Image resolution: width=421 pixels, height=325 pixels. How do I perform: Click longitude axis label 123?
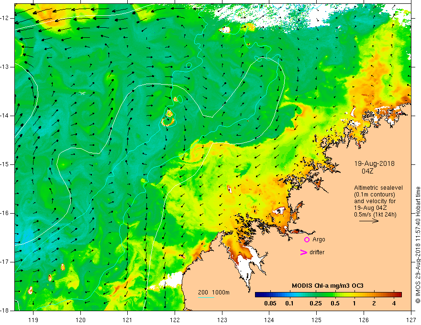point(222,320)
